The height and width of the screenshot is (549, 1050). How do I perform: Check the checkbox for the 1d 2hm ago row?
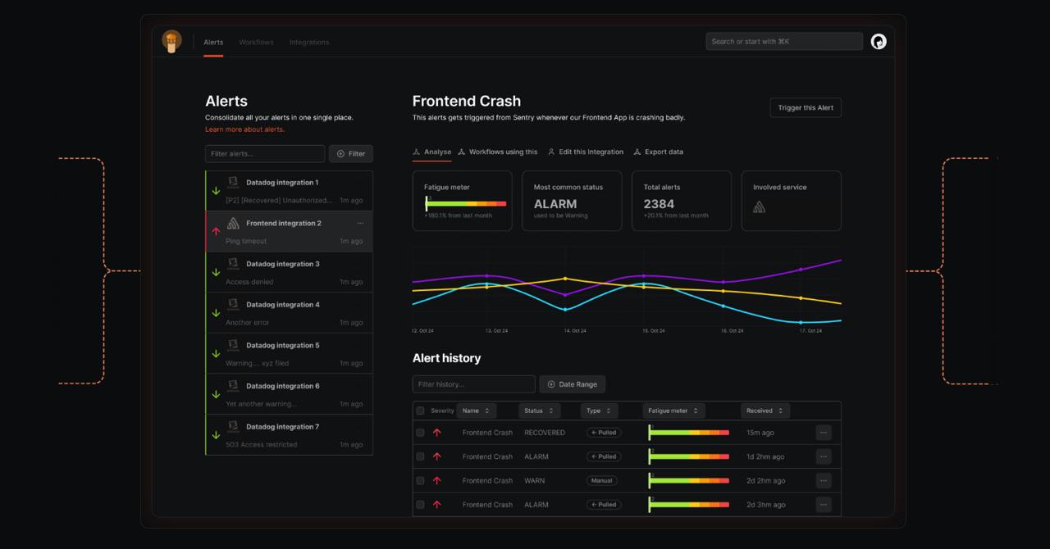coord(420,456)
